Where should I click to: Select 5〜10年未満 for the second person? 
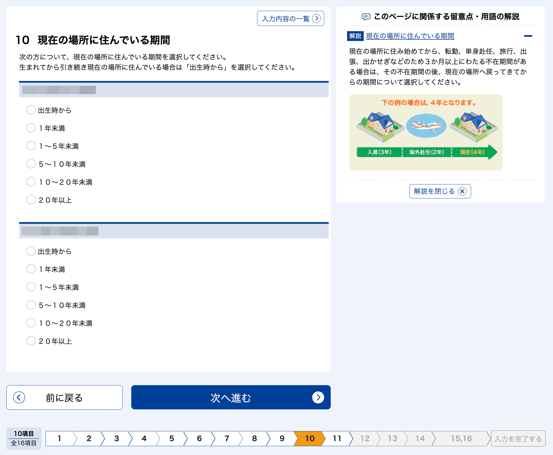pos(31,305)
